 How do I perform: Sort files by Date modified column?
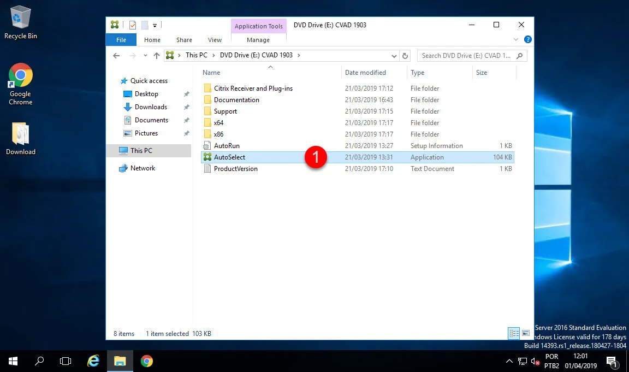tap(365, 73)
